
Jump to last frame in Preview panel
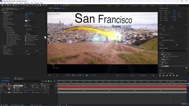173,40
